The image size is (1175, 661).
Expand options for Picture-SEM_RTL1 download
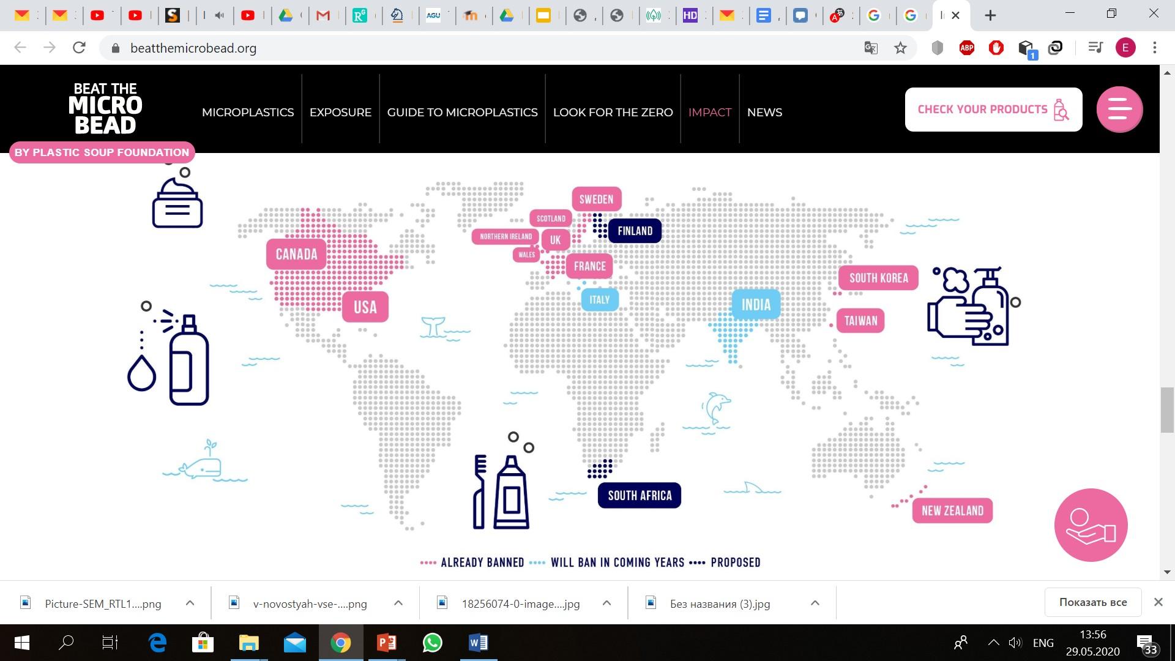coord(190,603)
